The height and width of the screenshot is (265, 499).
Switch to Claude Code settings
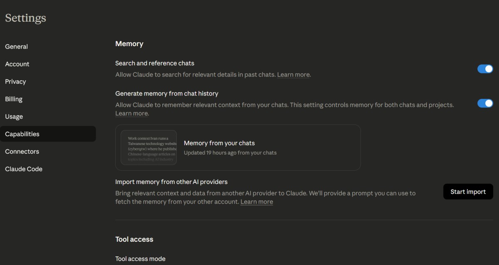tap(24, 169)
